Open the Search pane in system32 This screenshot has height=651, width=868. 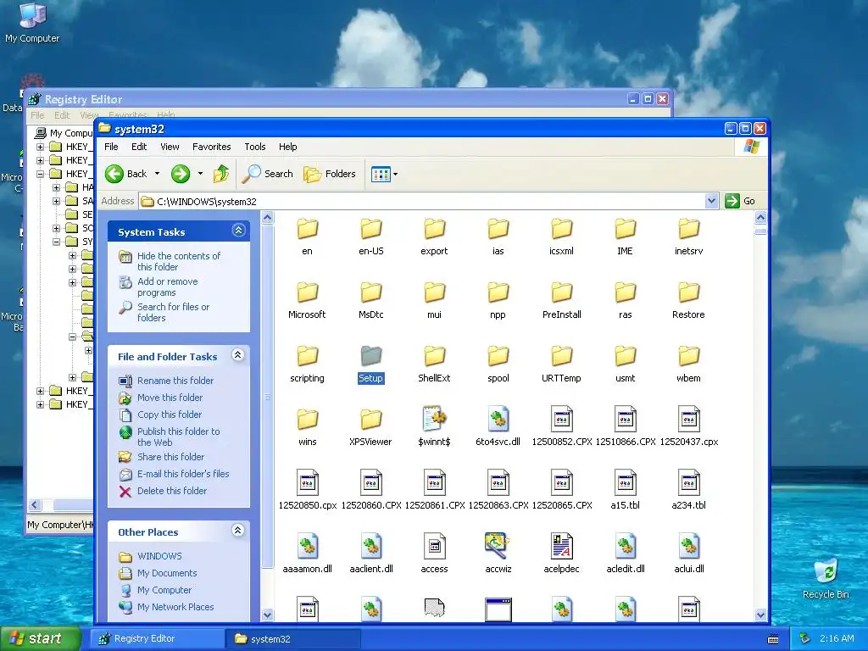tap(267, 174)
